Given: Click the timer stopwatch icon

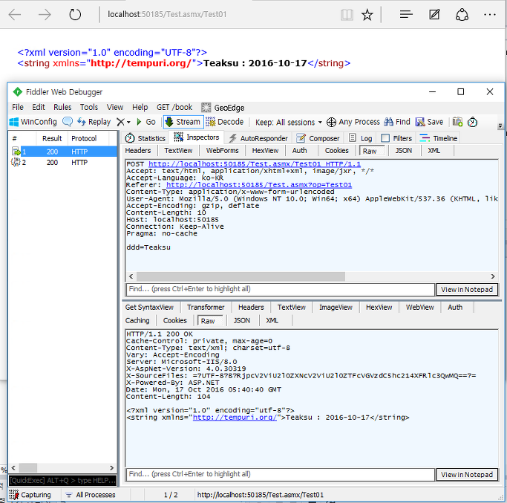Looking at the screenshot, I should pyautogui.click(x=472, y=122).
